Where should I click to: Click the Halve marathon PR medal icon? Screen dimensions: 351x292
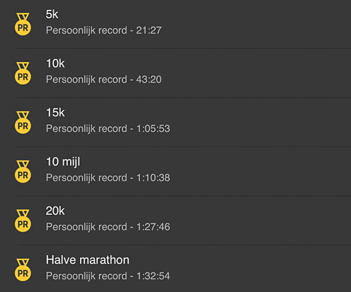tap(23, 270)
